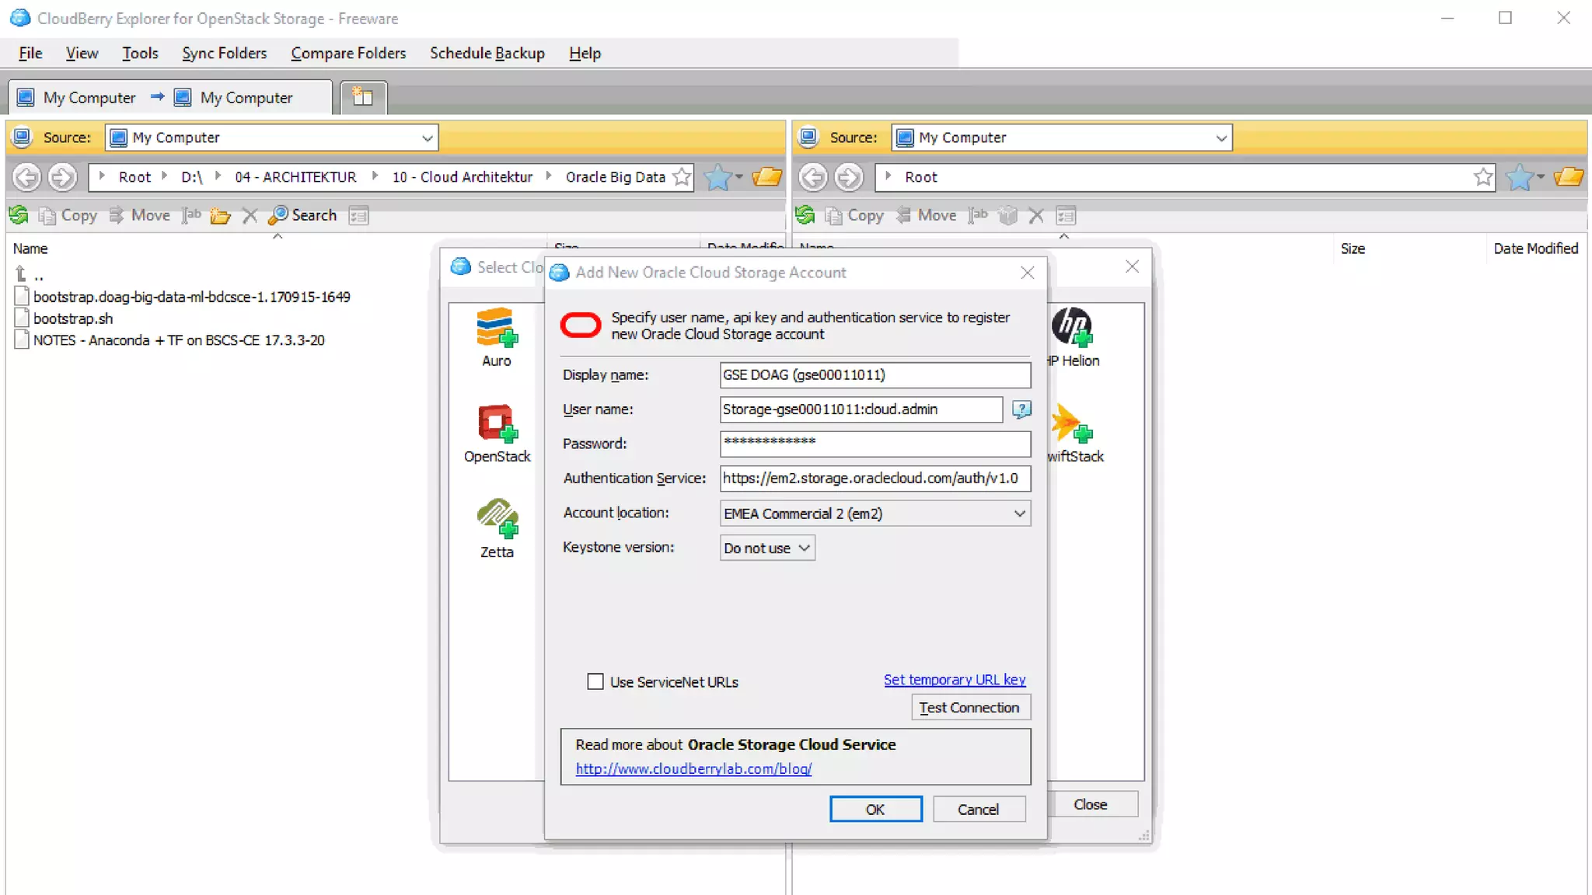Viewport: 1592px width, 895px height.
Task: Open the Set temporary URL key link
Action: tap(954, 680)
